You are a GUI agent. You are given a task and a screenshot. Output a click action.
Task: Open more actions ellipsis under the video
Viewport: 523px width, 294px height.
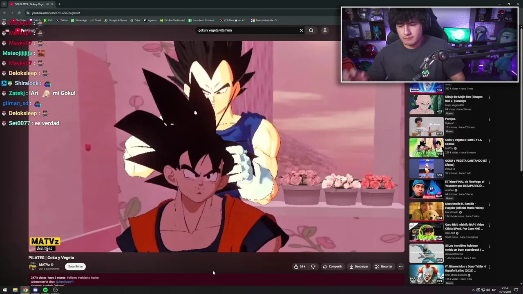pyautogui.click(x=401, y=267)
